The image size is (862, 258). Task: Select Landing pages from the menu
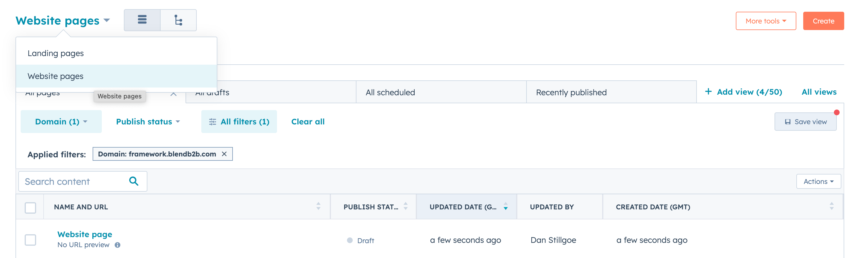56,53
